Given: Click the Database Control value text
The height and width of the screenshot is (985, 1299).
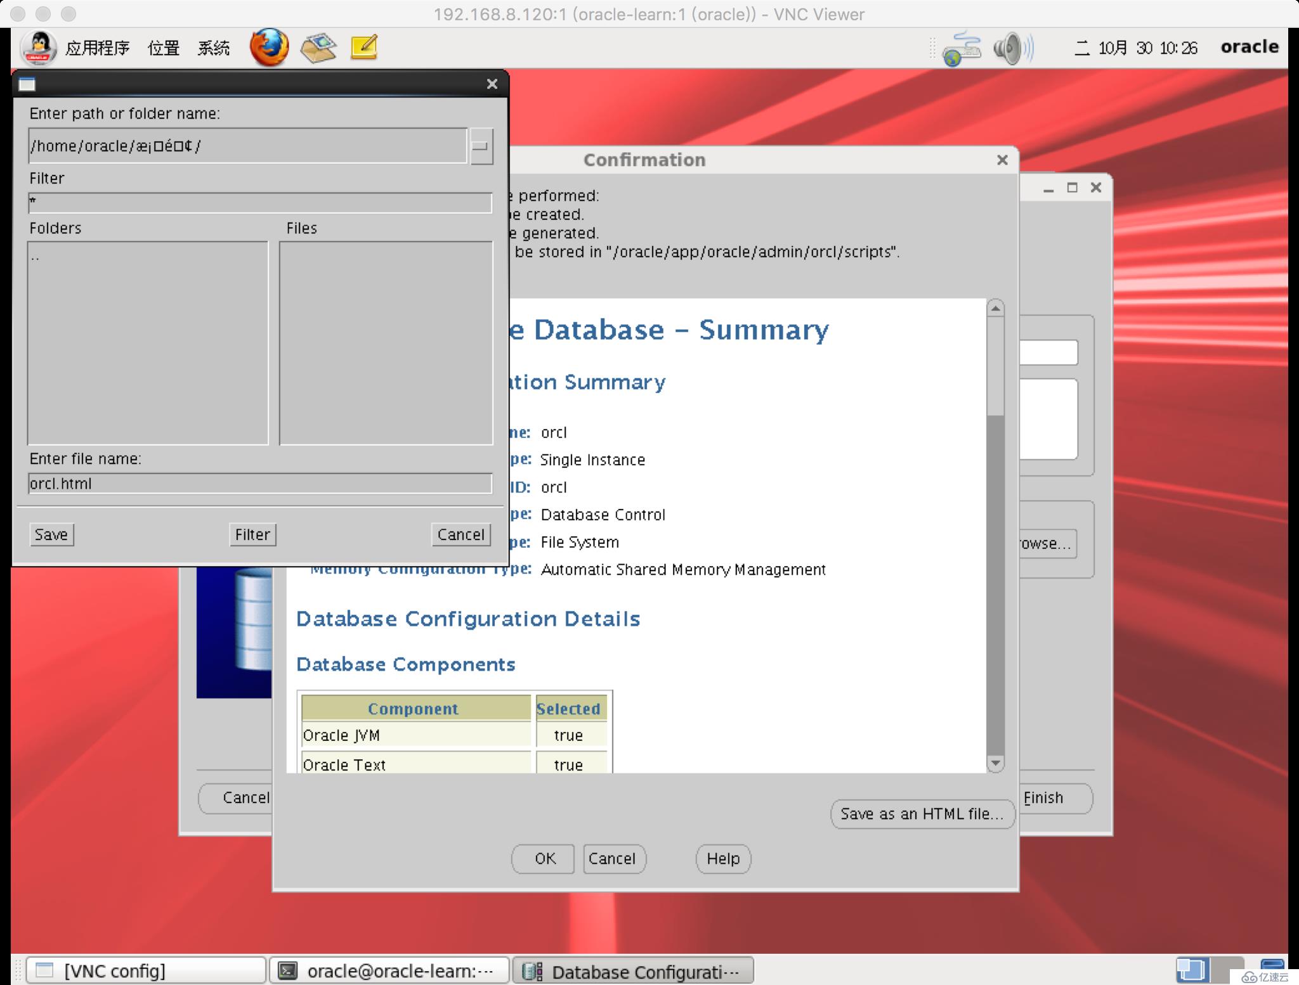Looking at the screenshot, I should 603,515.
